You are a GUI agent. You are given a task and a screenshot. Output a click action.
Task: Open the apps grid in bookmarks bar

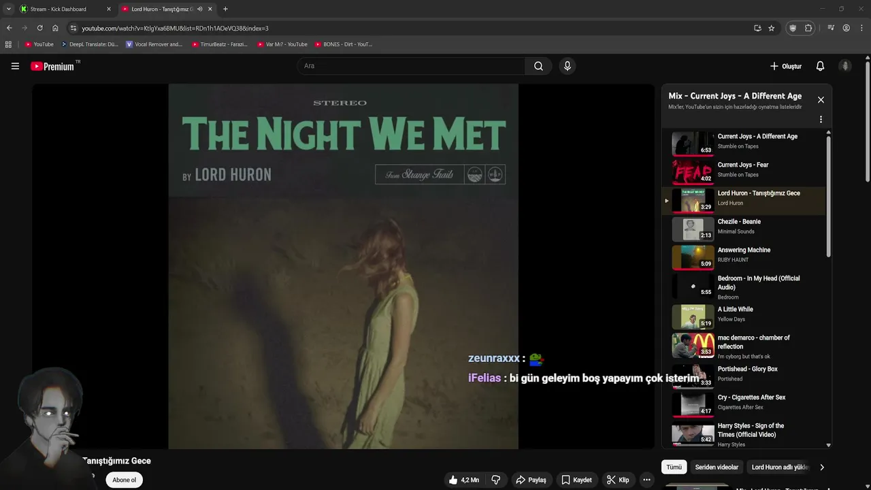point(8,44)
